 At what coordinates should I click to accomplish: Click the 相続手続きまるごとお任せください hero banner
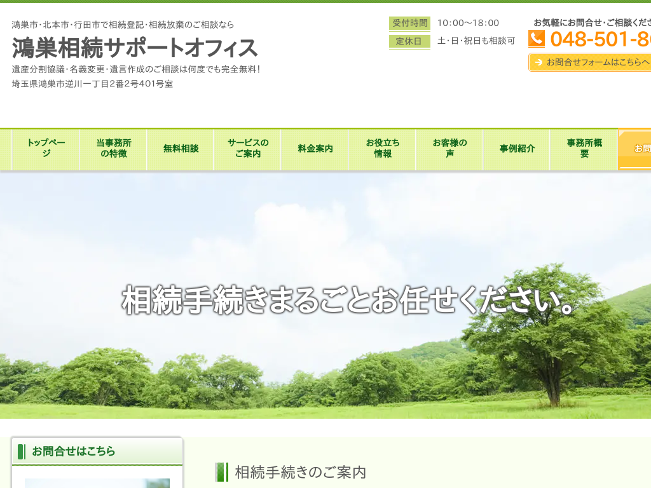point(325,295)
